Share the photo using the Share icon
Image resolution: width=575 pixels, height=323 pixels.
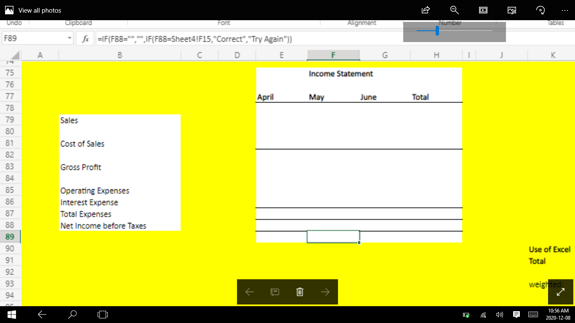425,10
